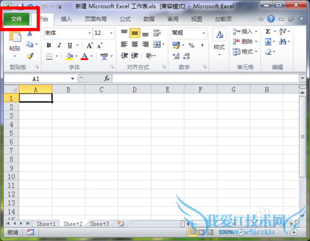310x241 pixels.
Task: Click merge and center icon
Action: (x=157, y=44)
